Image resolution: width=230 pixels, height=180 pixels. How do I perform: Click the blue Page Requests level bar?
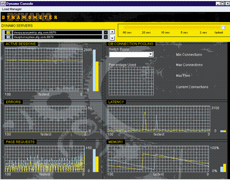point(94,160)
